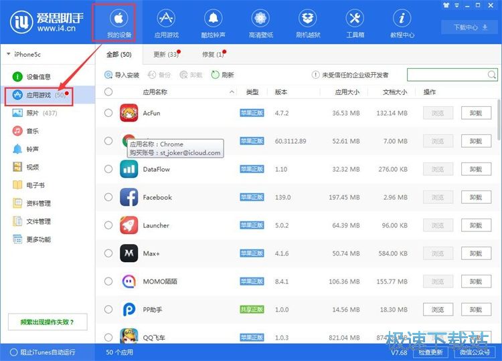Click the vertical scrollbar of app list

coord(499,119)
